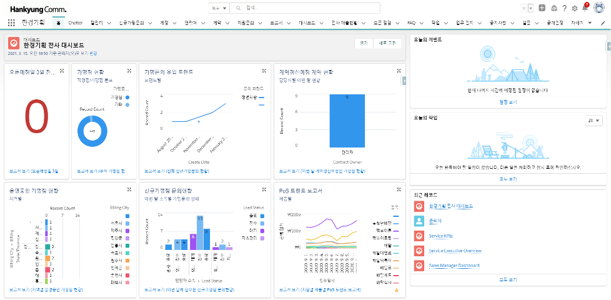Image resolution: width=611 pixels, height=300 pixels.
Task: Expand the donut chart widget
Action: pyautogui.click(x=129, y=71)
